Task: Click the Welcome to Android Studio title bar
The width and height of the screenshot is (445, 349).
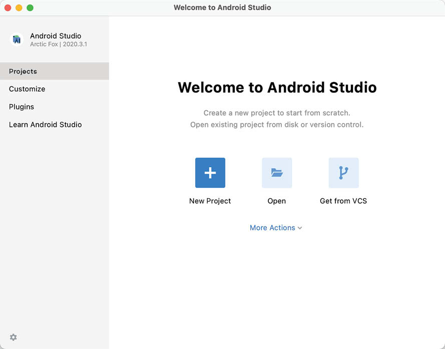Action: (222, 7)
